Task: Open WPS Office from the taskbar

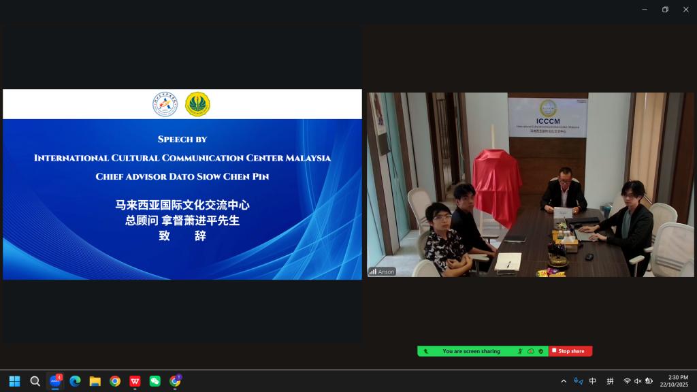Action: 135,381
